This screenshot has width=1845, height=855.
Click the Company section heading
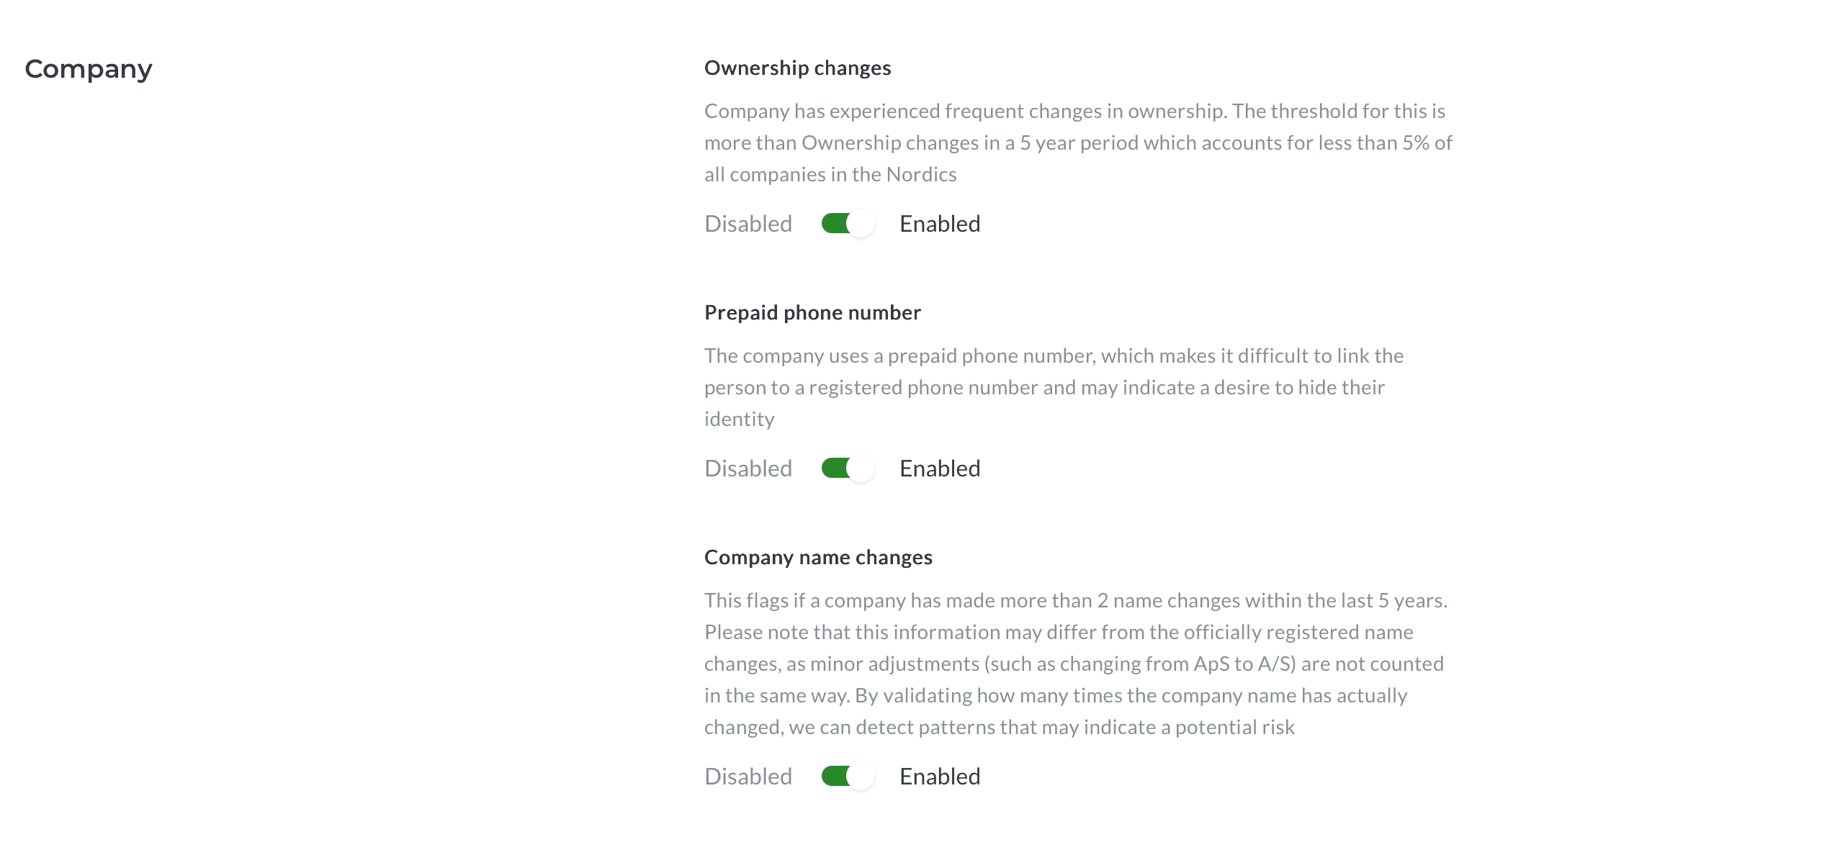pos(89,70)
